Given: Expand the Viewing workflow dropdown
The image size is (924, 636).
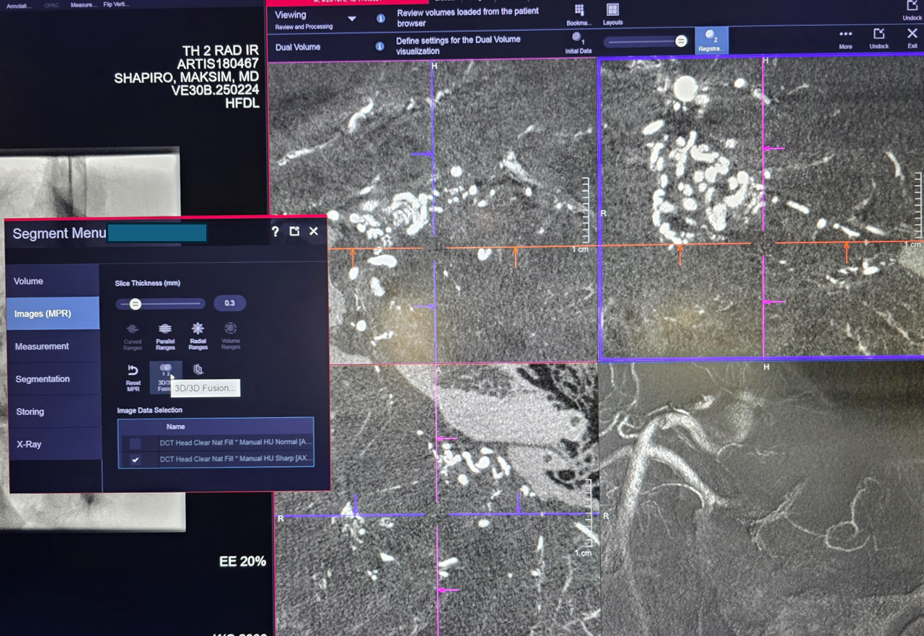Looking at the screenshot, I should click(x=352, y=19).
